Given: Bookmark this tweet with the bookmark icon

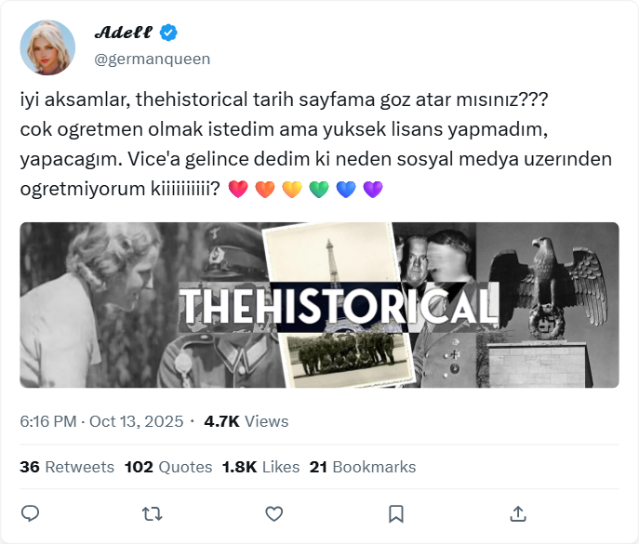Looking at the screenshot, I should [395, 514].
